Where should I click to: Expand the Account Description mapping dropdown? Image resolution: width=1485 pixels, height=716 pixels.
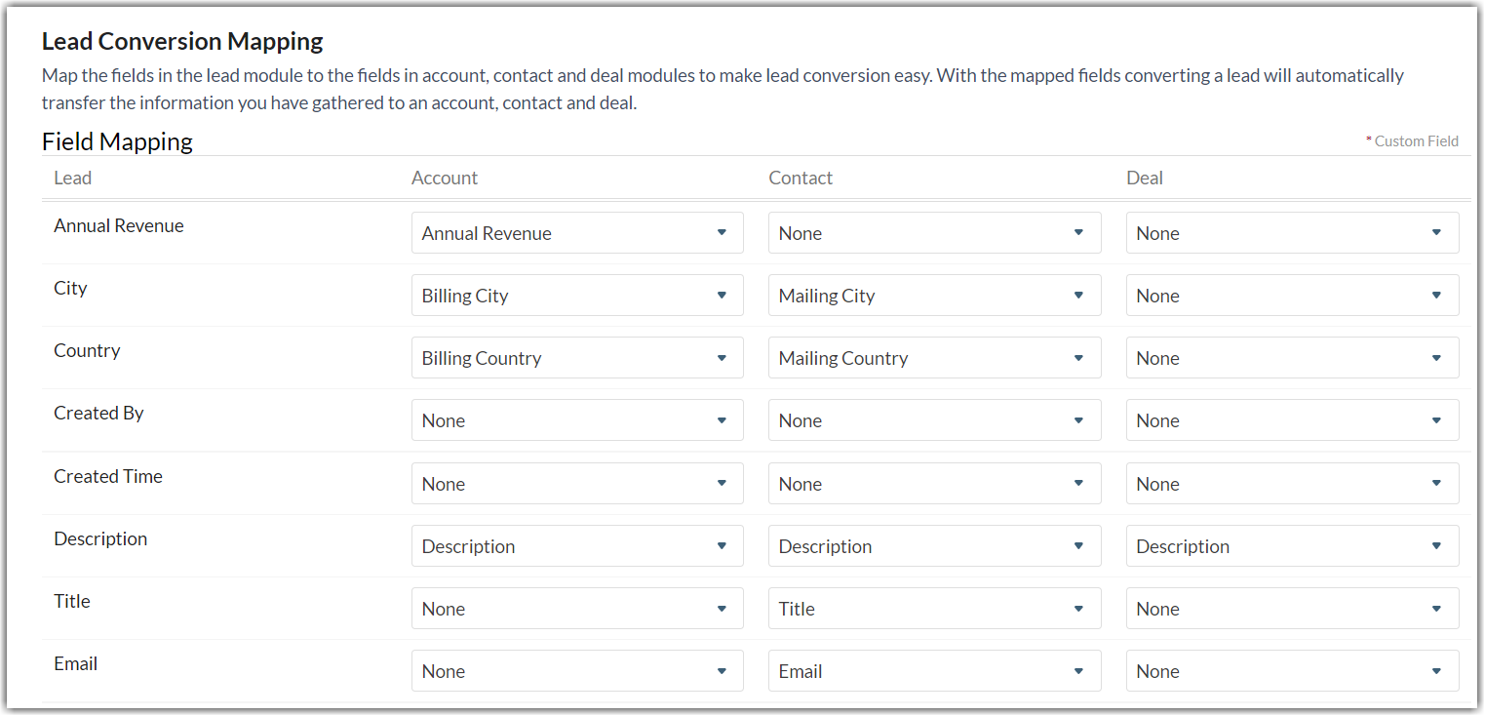(577, 546)
